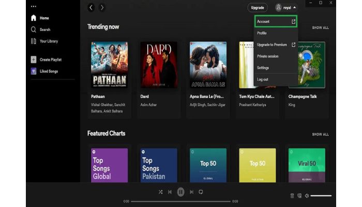Image resolution: width=362 pixels, height=207 pixels.
Task: Open Your Library in the sidebar
Action: point(44,41)
